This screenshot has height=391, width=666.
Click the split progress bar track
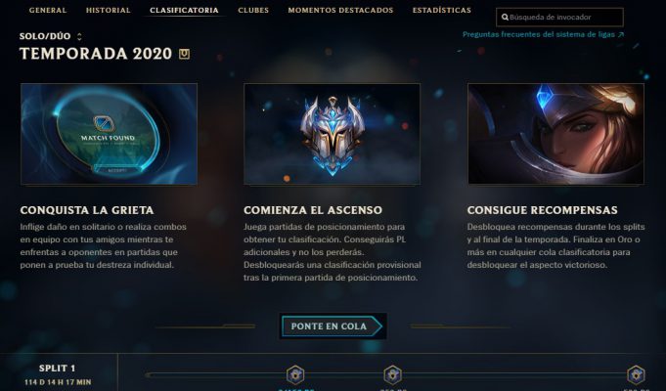point(393,374)
